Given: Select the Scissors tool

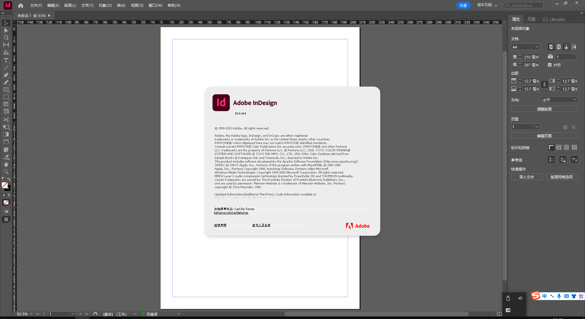Looking at the screenshot, I should 6,120.
